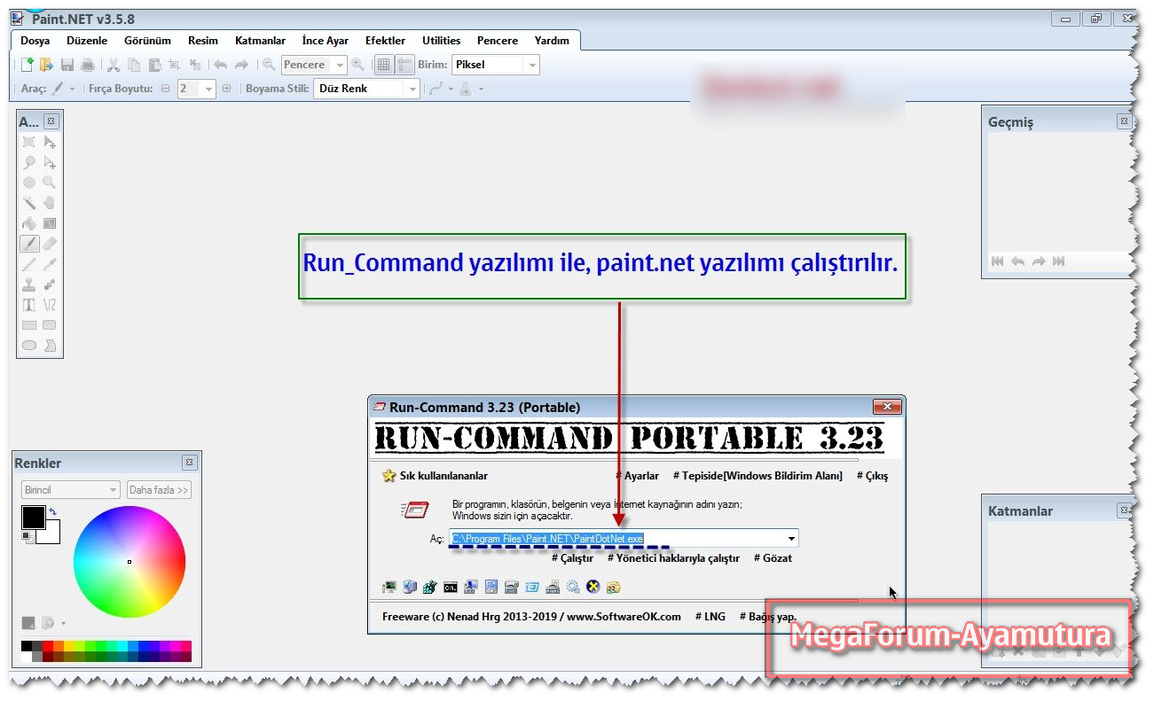This screenshot has height=701, width=1154.
Task: Select the Recolor tool
Action: tap(50, 284)
